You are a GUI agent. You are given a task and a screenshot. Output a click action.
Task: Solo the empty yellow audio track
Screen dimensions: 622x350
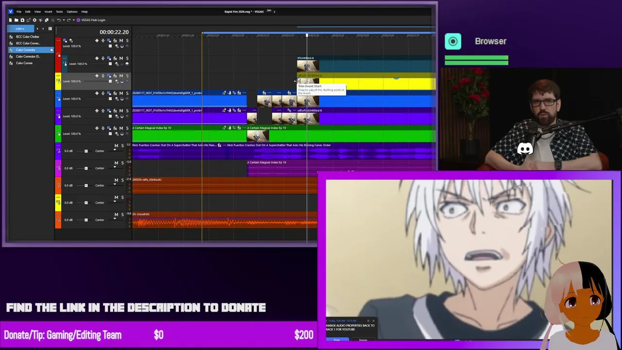(122, 197)
